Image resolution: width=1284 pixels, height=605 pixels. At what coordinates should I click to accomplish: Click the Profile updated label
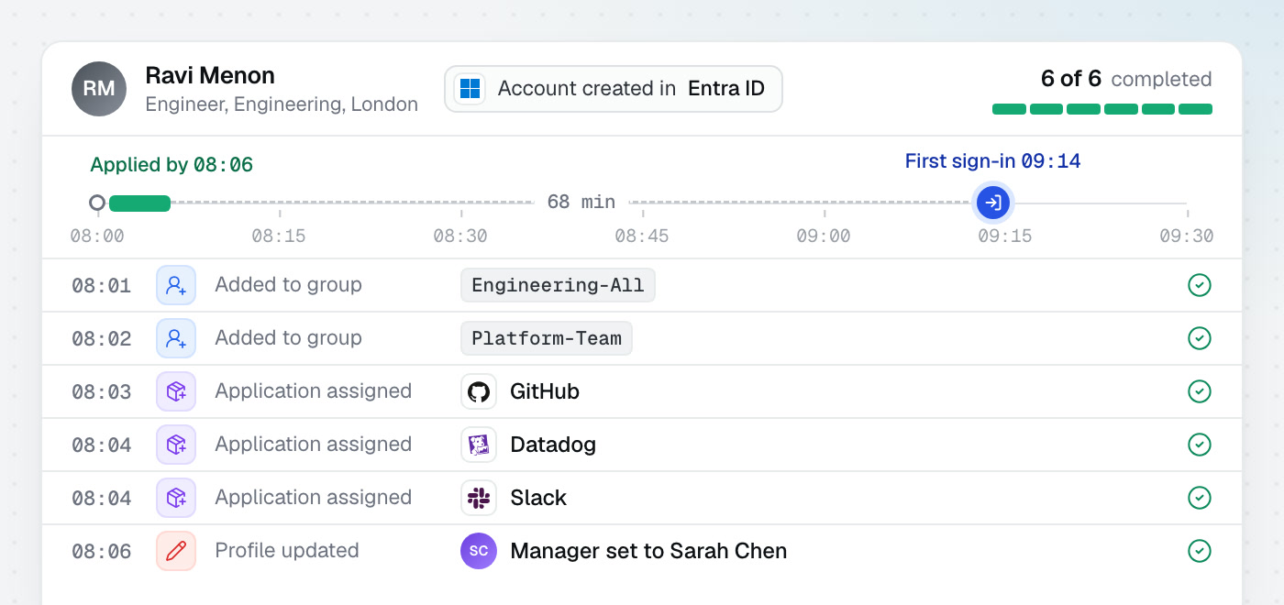point(287,551)
